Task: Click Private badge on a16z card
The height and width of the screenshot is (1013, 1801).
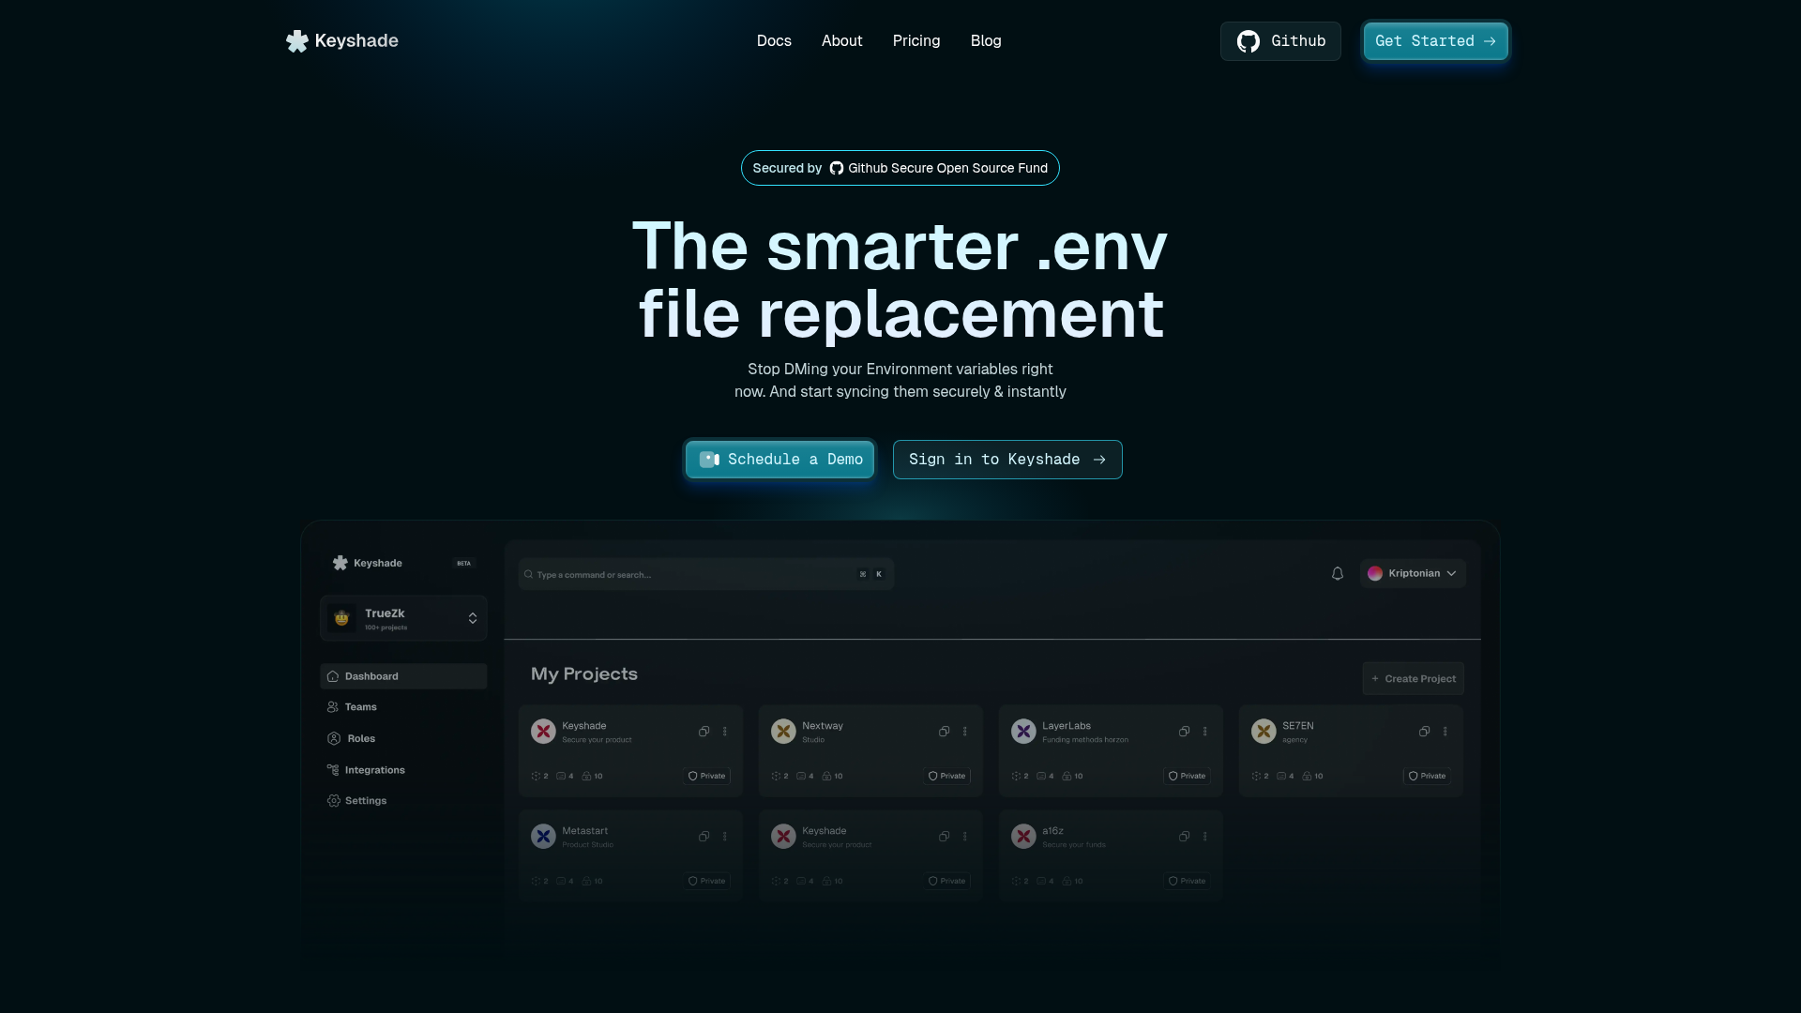Action: tap(1187, 882)
